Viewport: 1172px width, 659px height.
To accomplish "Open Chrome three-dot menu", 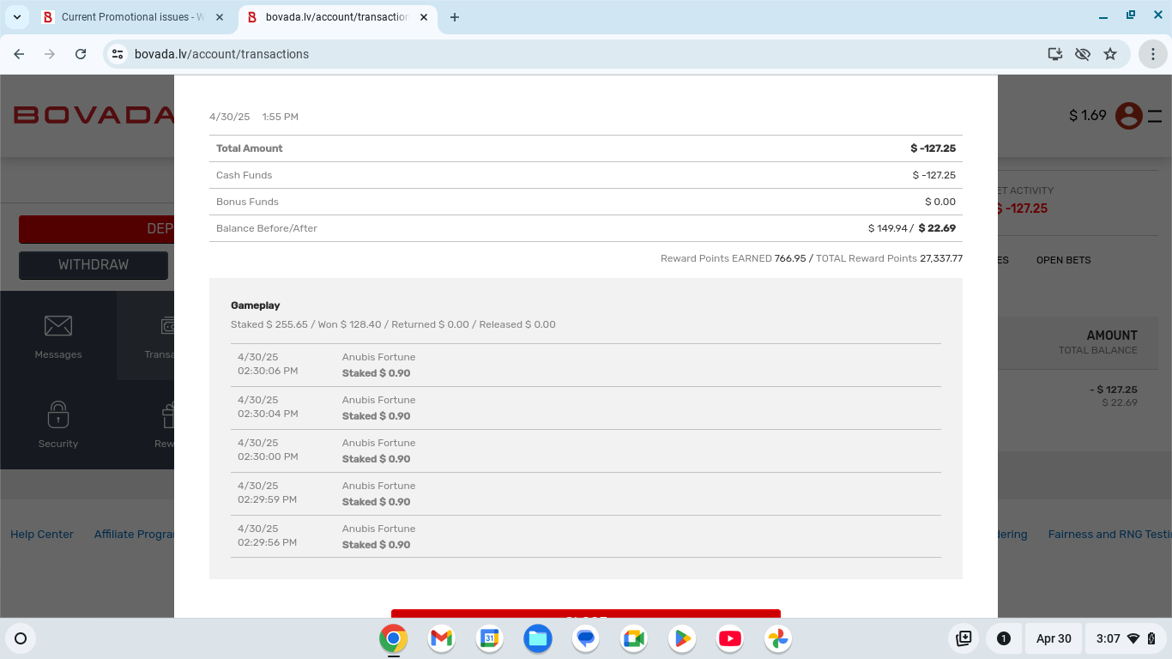I will (1152, 54).
